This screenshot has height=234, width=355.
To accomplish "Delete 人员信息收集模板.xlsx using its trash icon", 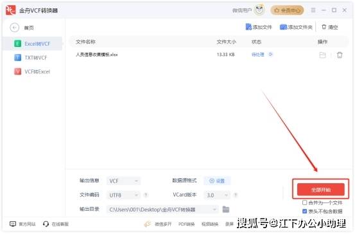I will coord(340,55).
